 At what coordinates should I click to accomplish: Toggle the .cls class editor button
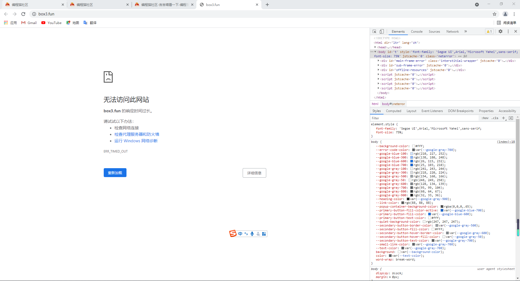pyautogui.click(x=495, y=118)
